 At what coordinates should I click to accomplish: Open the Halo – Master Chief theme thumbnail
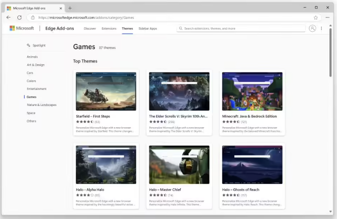pyautogui.click(x=179, y=165)
